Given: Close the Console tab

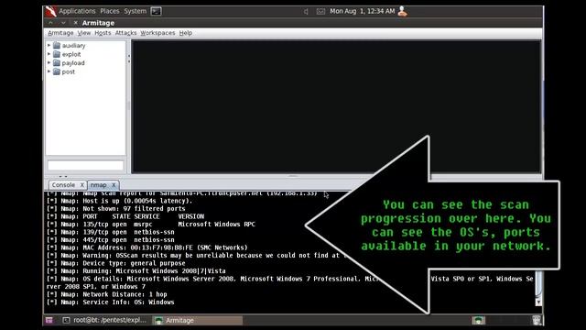Looking at the screenshot, I should pos(81,185).
